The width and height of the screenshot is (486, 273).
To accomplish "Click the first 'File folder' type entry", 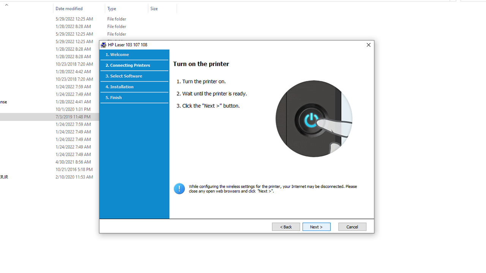I will pyautogui.click(x=117, y=19).
